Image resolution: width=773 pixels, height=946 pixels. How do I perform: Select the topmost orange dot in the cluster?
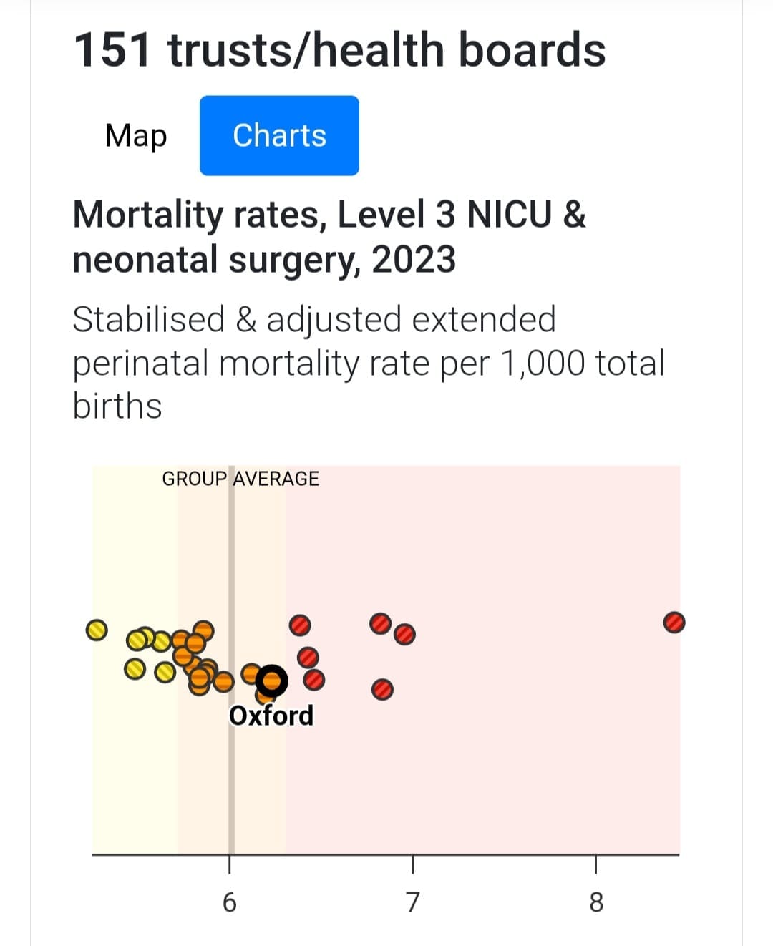(x=204, y=630)
